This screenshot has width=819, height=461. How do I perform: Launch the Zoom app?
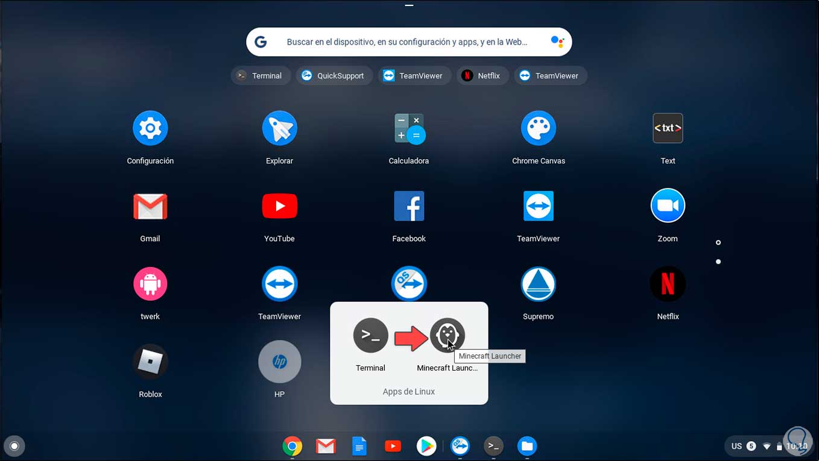668,206
